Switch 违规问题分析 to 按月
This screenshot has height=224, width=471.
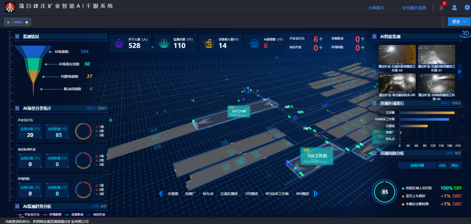click(458, 153)
